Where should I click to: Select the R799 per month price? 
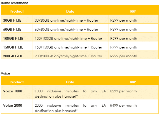tap(124, 47)
